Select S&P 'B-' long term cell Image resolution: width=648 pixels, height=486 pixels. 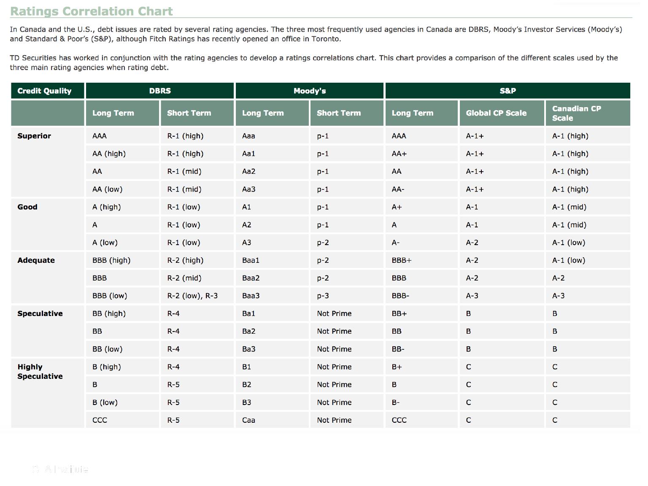pos(421,402)
